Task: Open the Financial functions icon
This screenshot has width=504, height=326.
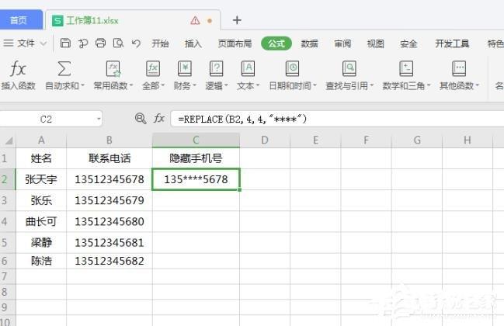Action: pyautogui.click(x=185, y=69)
